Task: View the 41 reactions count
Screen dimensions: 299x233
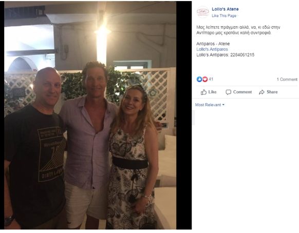Action: 211,79
